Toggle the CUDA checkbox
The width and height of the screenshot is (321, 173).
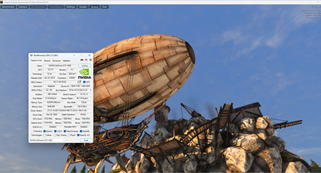[x=55, y=131]
